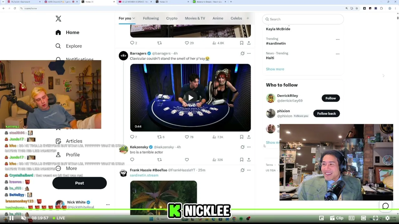
Task: Like the post showing 29 likes
Action: pos(187,43)
